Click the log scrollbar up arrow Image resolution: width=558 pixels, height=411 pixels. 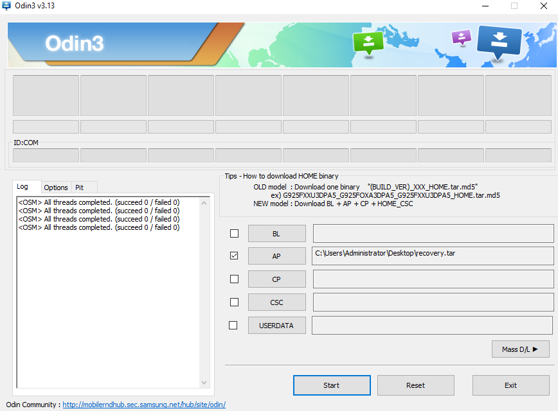click(204, 203)
